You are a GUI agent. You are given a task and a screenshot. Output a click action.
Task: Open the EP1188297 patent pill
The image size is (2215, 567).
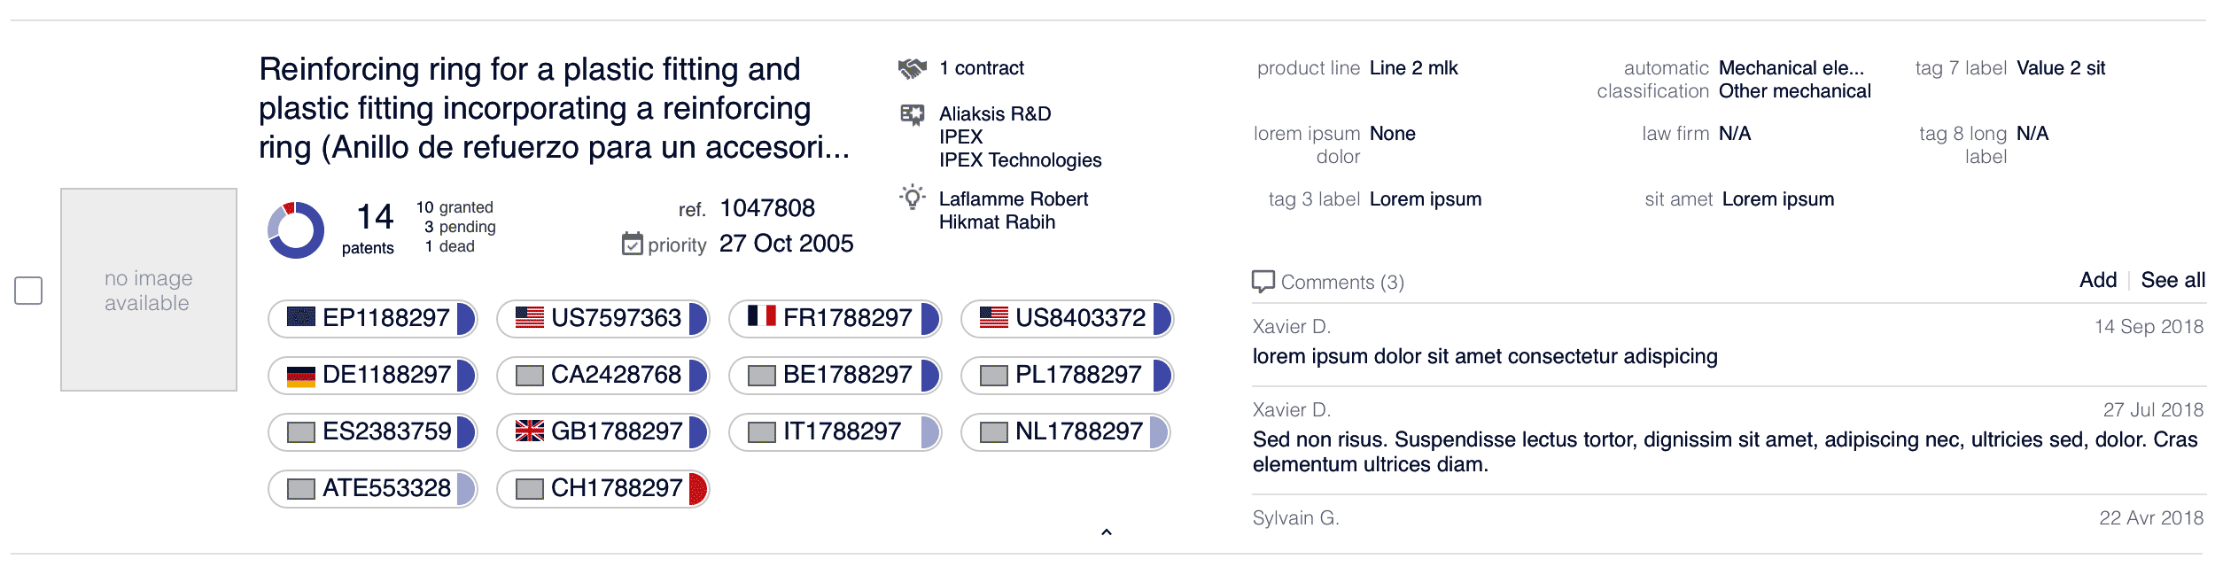pos(372,318)
